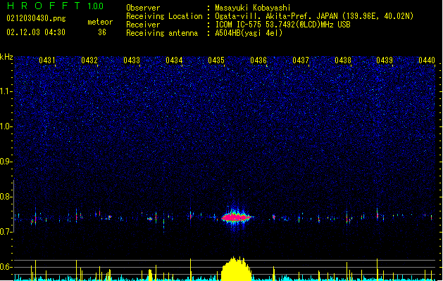
Task: Click the 0.8 kHz axis label
Action: click(6, 197)
